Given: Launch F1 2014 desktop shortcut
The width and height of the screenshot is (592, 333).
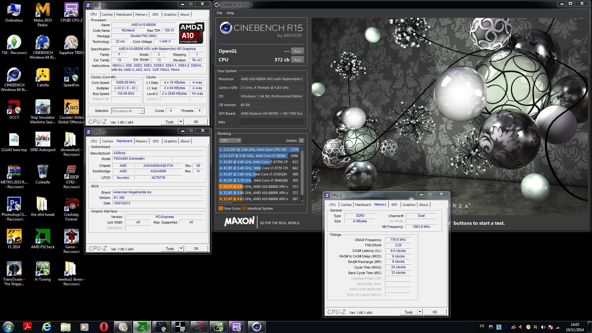Looking at the screenshot, I should click(14, 239).
